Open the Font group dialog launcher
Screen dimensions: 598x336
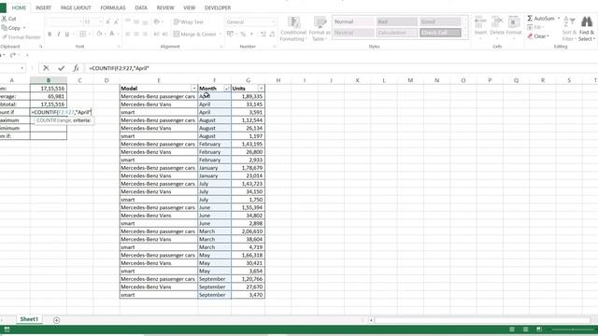pyautogui.click(x=119, y=47)
